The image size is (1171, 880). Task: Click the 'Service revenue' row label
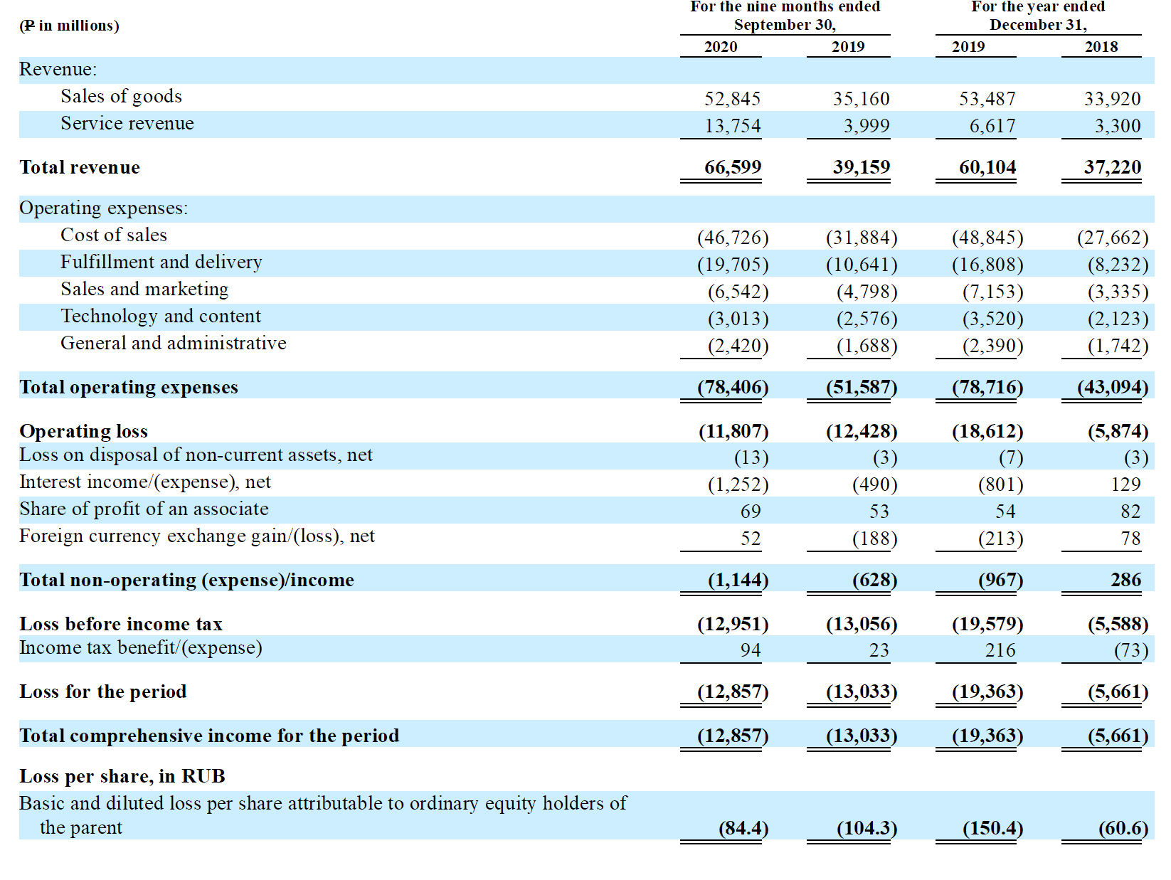pos(127,124)
